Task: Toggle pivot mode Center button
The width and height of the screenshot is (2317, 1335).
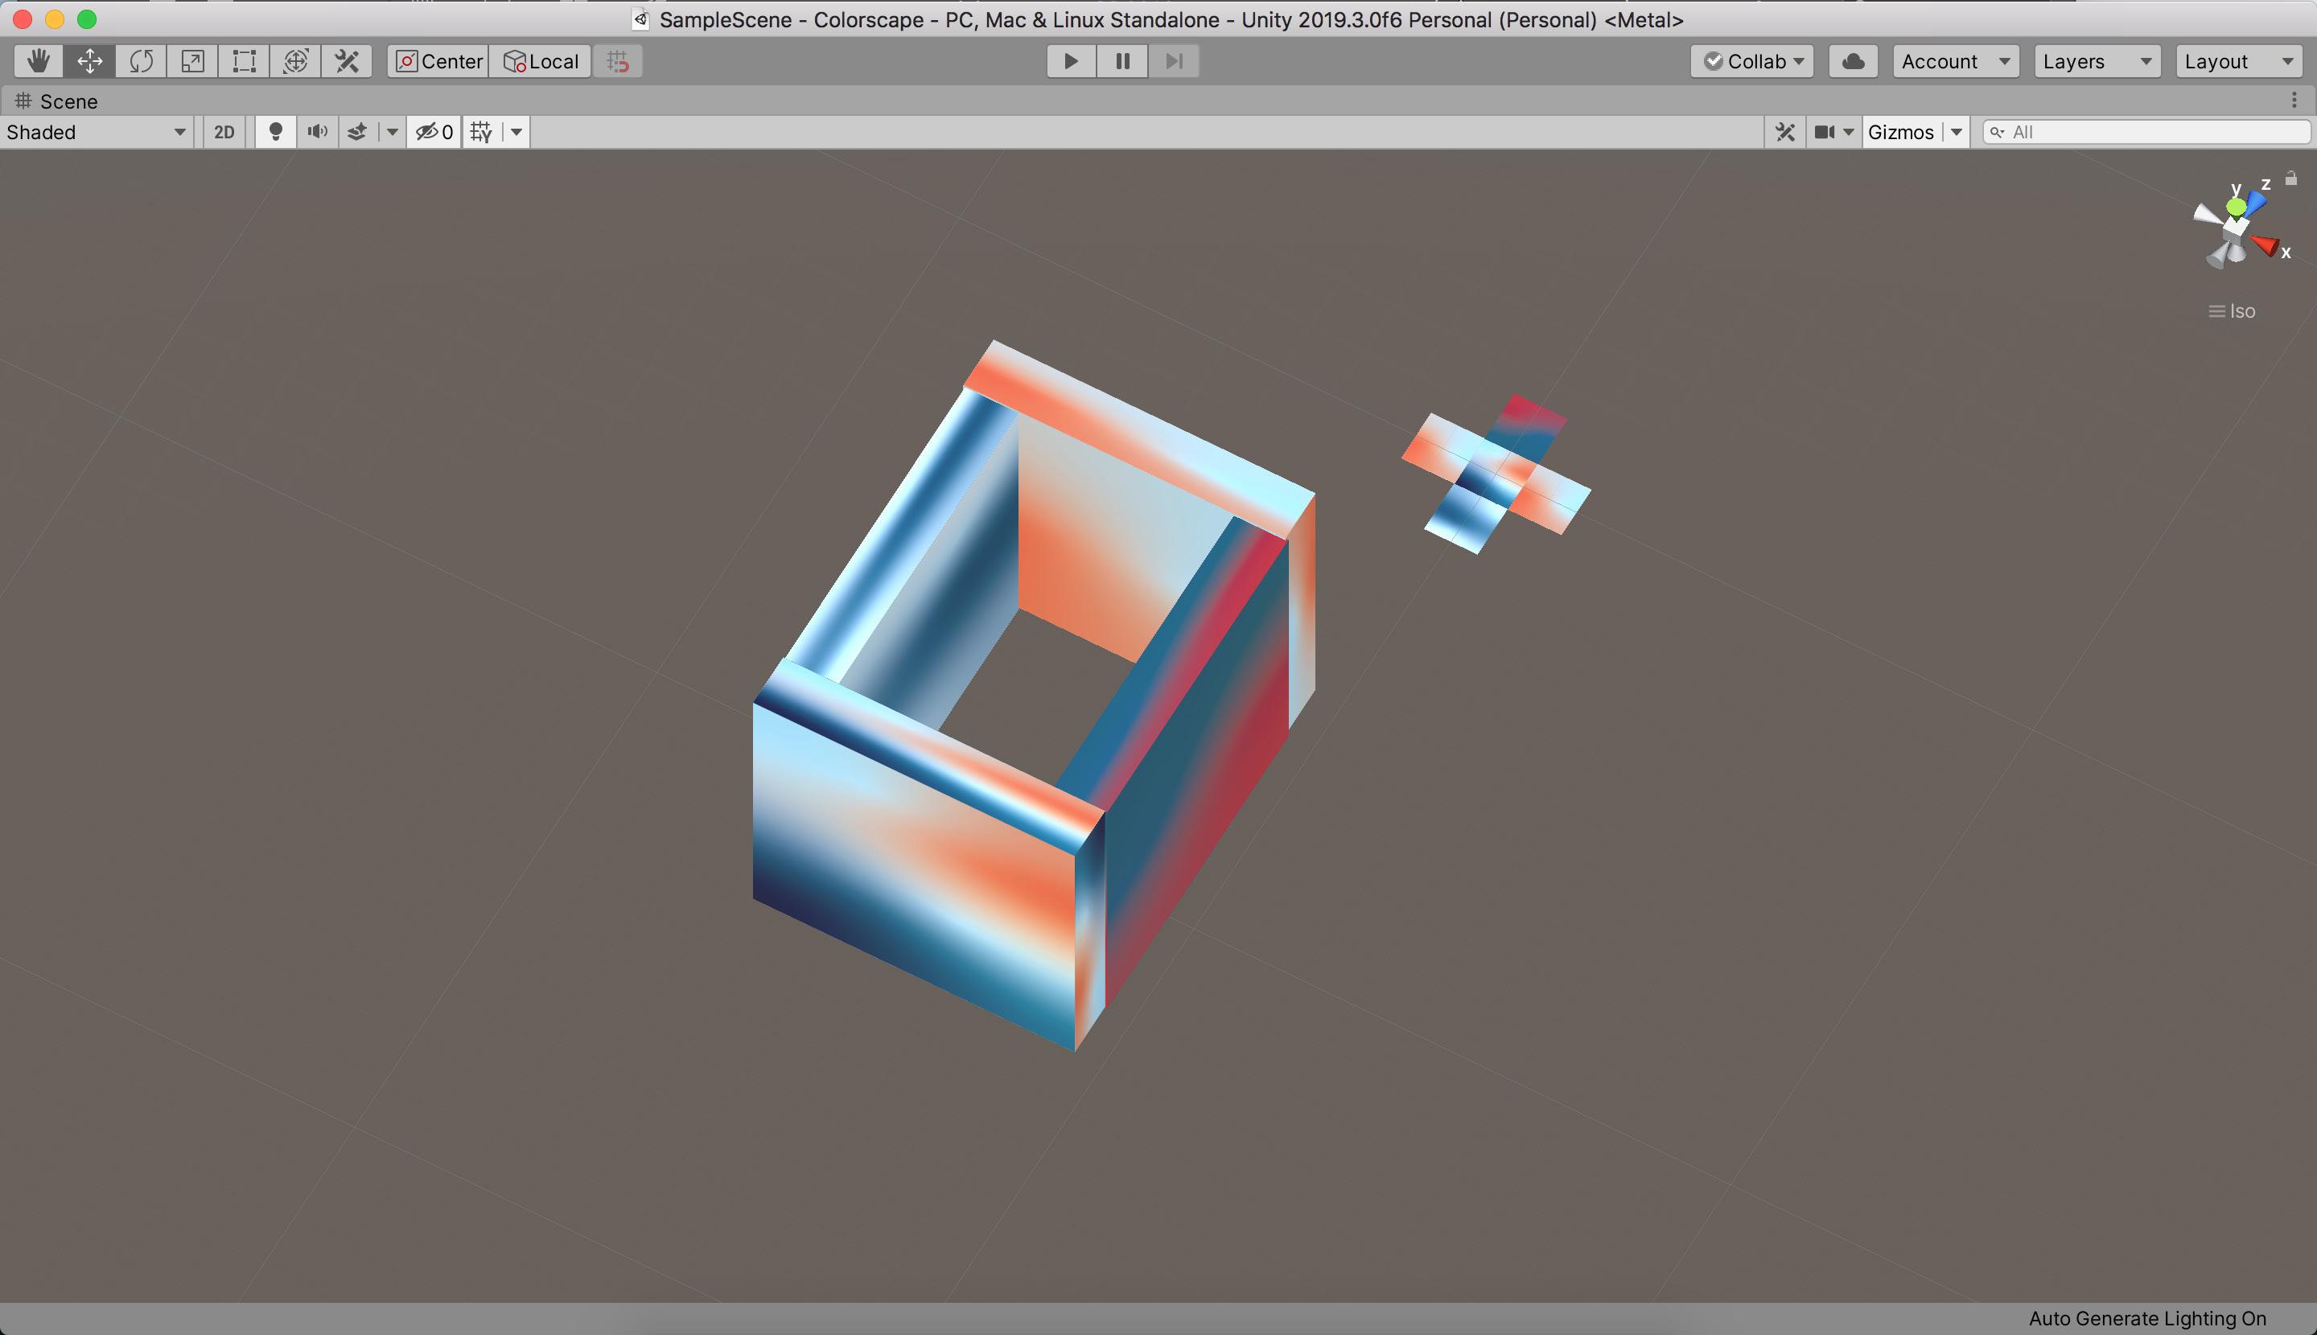Action: click(x=438, y=61)
